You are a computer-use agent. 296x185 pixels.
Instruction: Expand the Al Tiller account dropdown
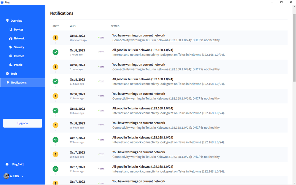point(22,176)
